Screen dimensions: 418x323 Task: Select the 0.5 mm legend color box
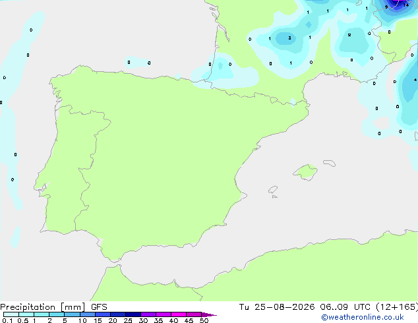(26, 314)
